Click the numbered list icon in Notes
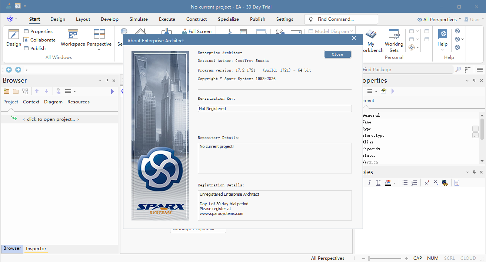Viewport: 486px width, 262px height. click(414, 183)
